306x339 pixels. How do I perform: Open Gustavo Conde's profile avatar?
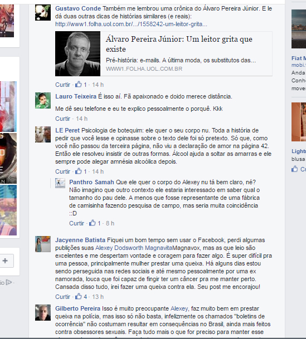click(x=43, y=13)
